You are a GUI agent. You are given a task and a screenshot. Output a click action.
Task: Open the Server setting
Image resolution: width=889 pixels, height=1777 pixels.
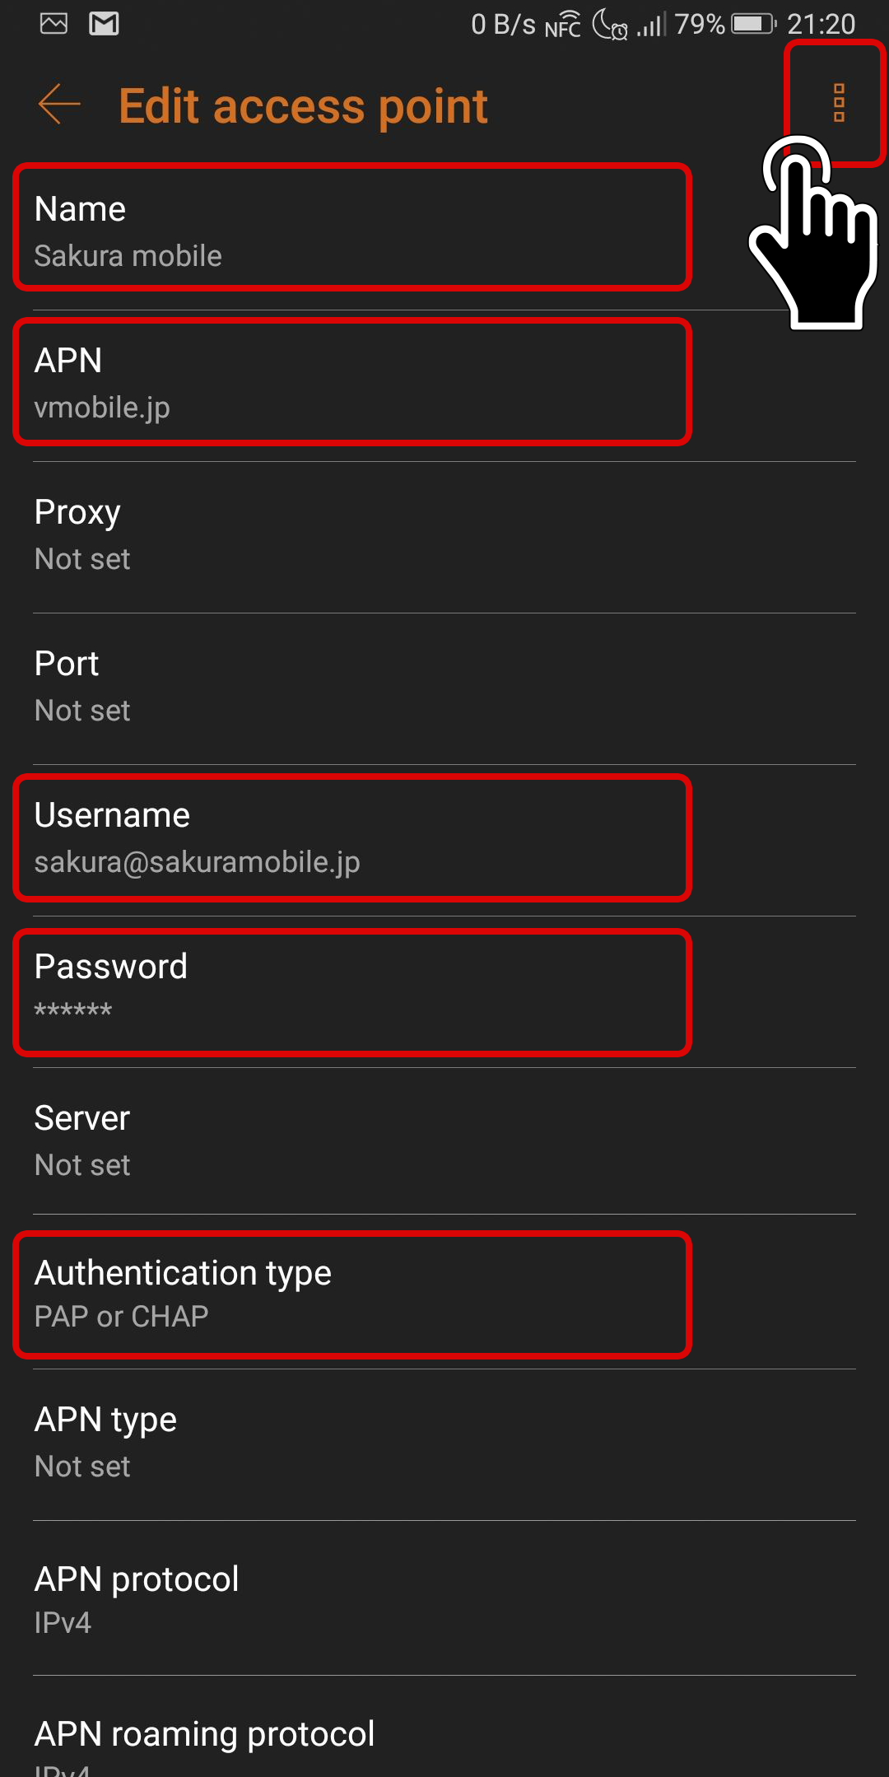click(444, 1141)
